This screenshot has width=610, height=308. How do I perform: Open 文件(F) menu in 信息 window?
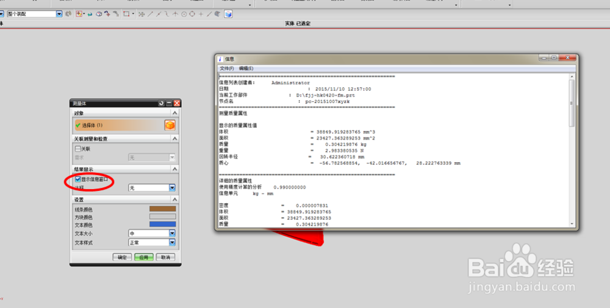(x=227, y=68)
